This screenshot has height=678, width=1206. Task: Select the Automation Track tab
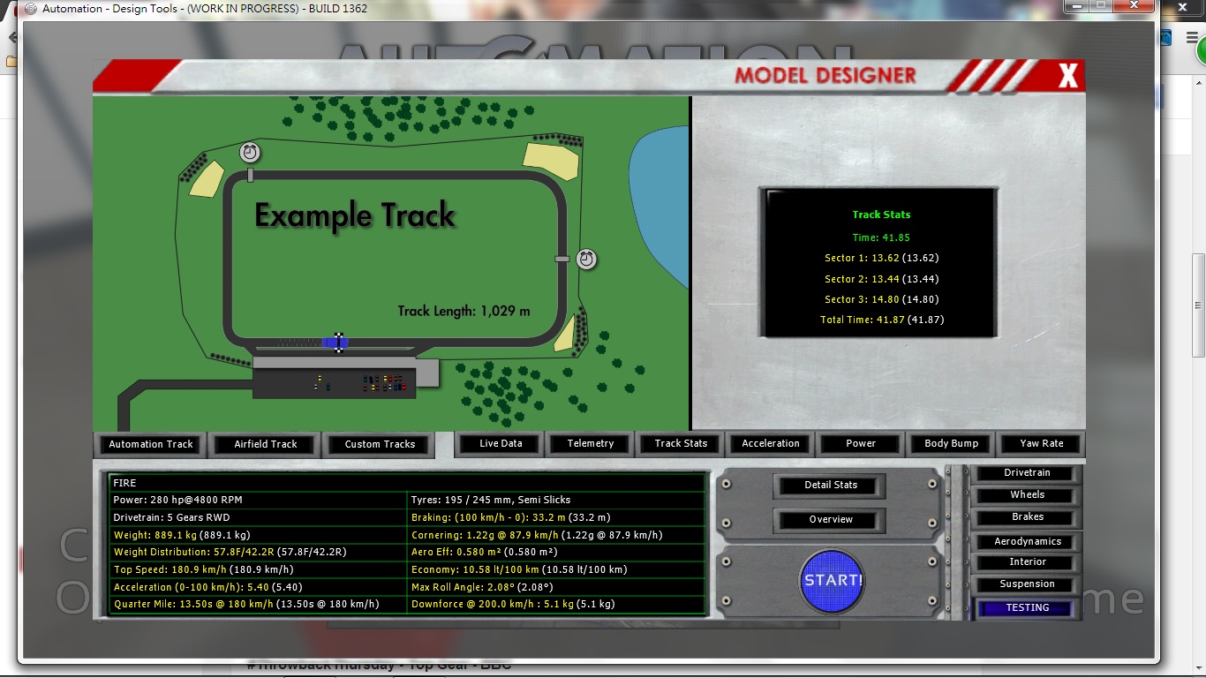tap(151, 444)
